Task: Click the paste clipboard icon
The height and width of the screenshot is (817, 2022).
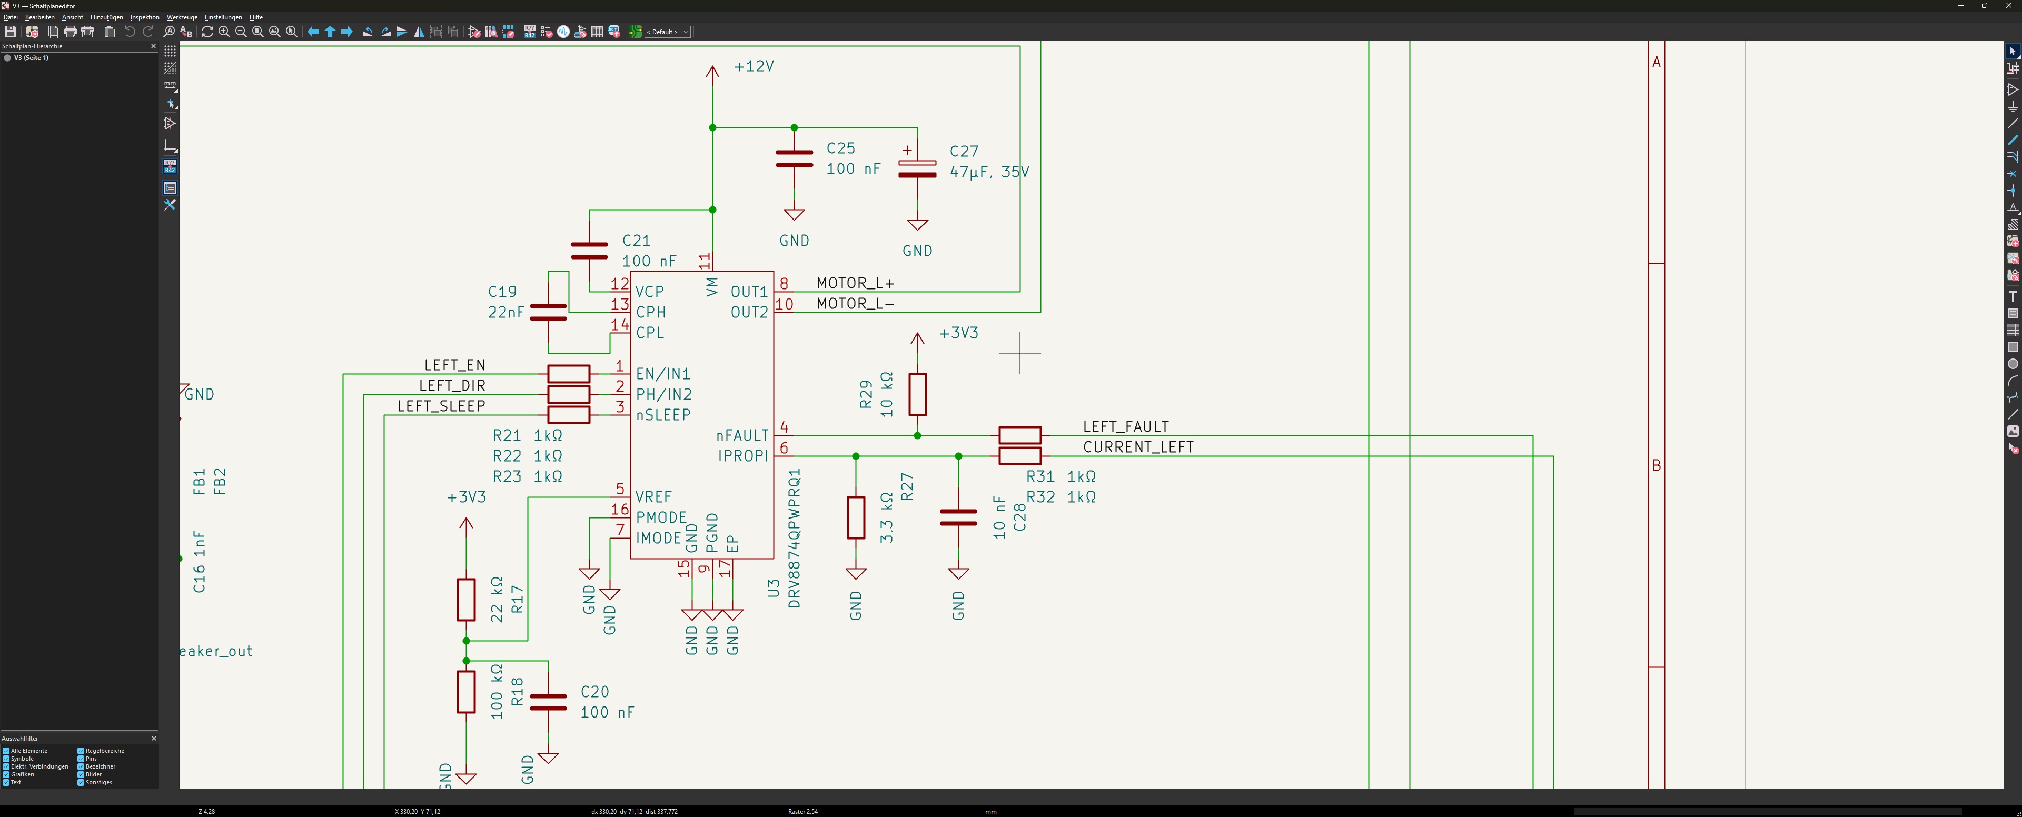Action: pos(110,32)
